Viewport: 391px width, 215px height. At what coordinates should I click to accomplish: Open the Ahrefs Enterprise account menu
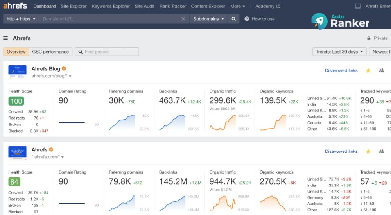click(x=378, y=6)
